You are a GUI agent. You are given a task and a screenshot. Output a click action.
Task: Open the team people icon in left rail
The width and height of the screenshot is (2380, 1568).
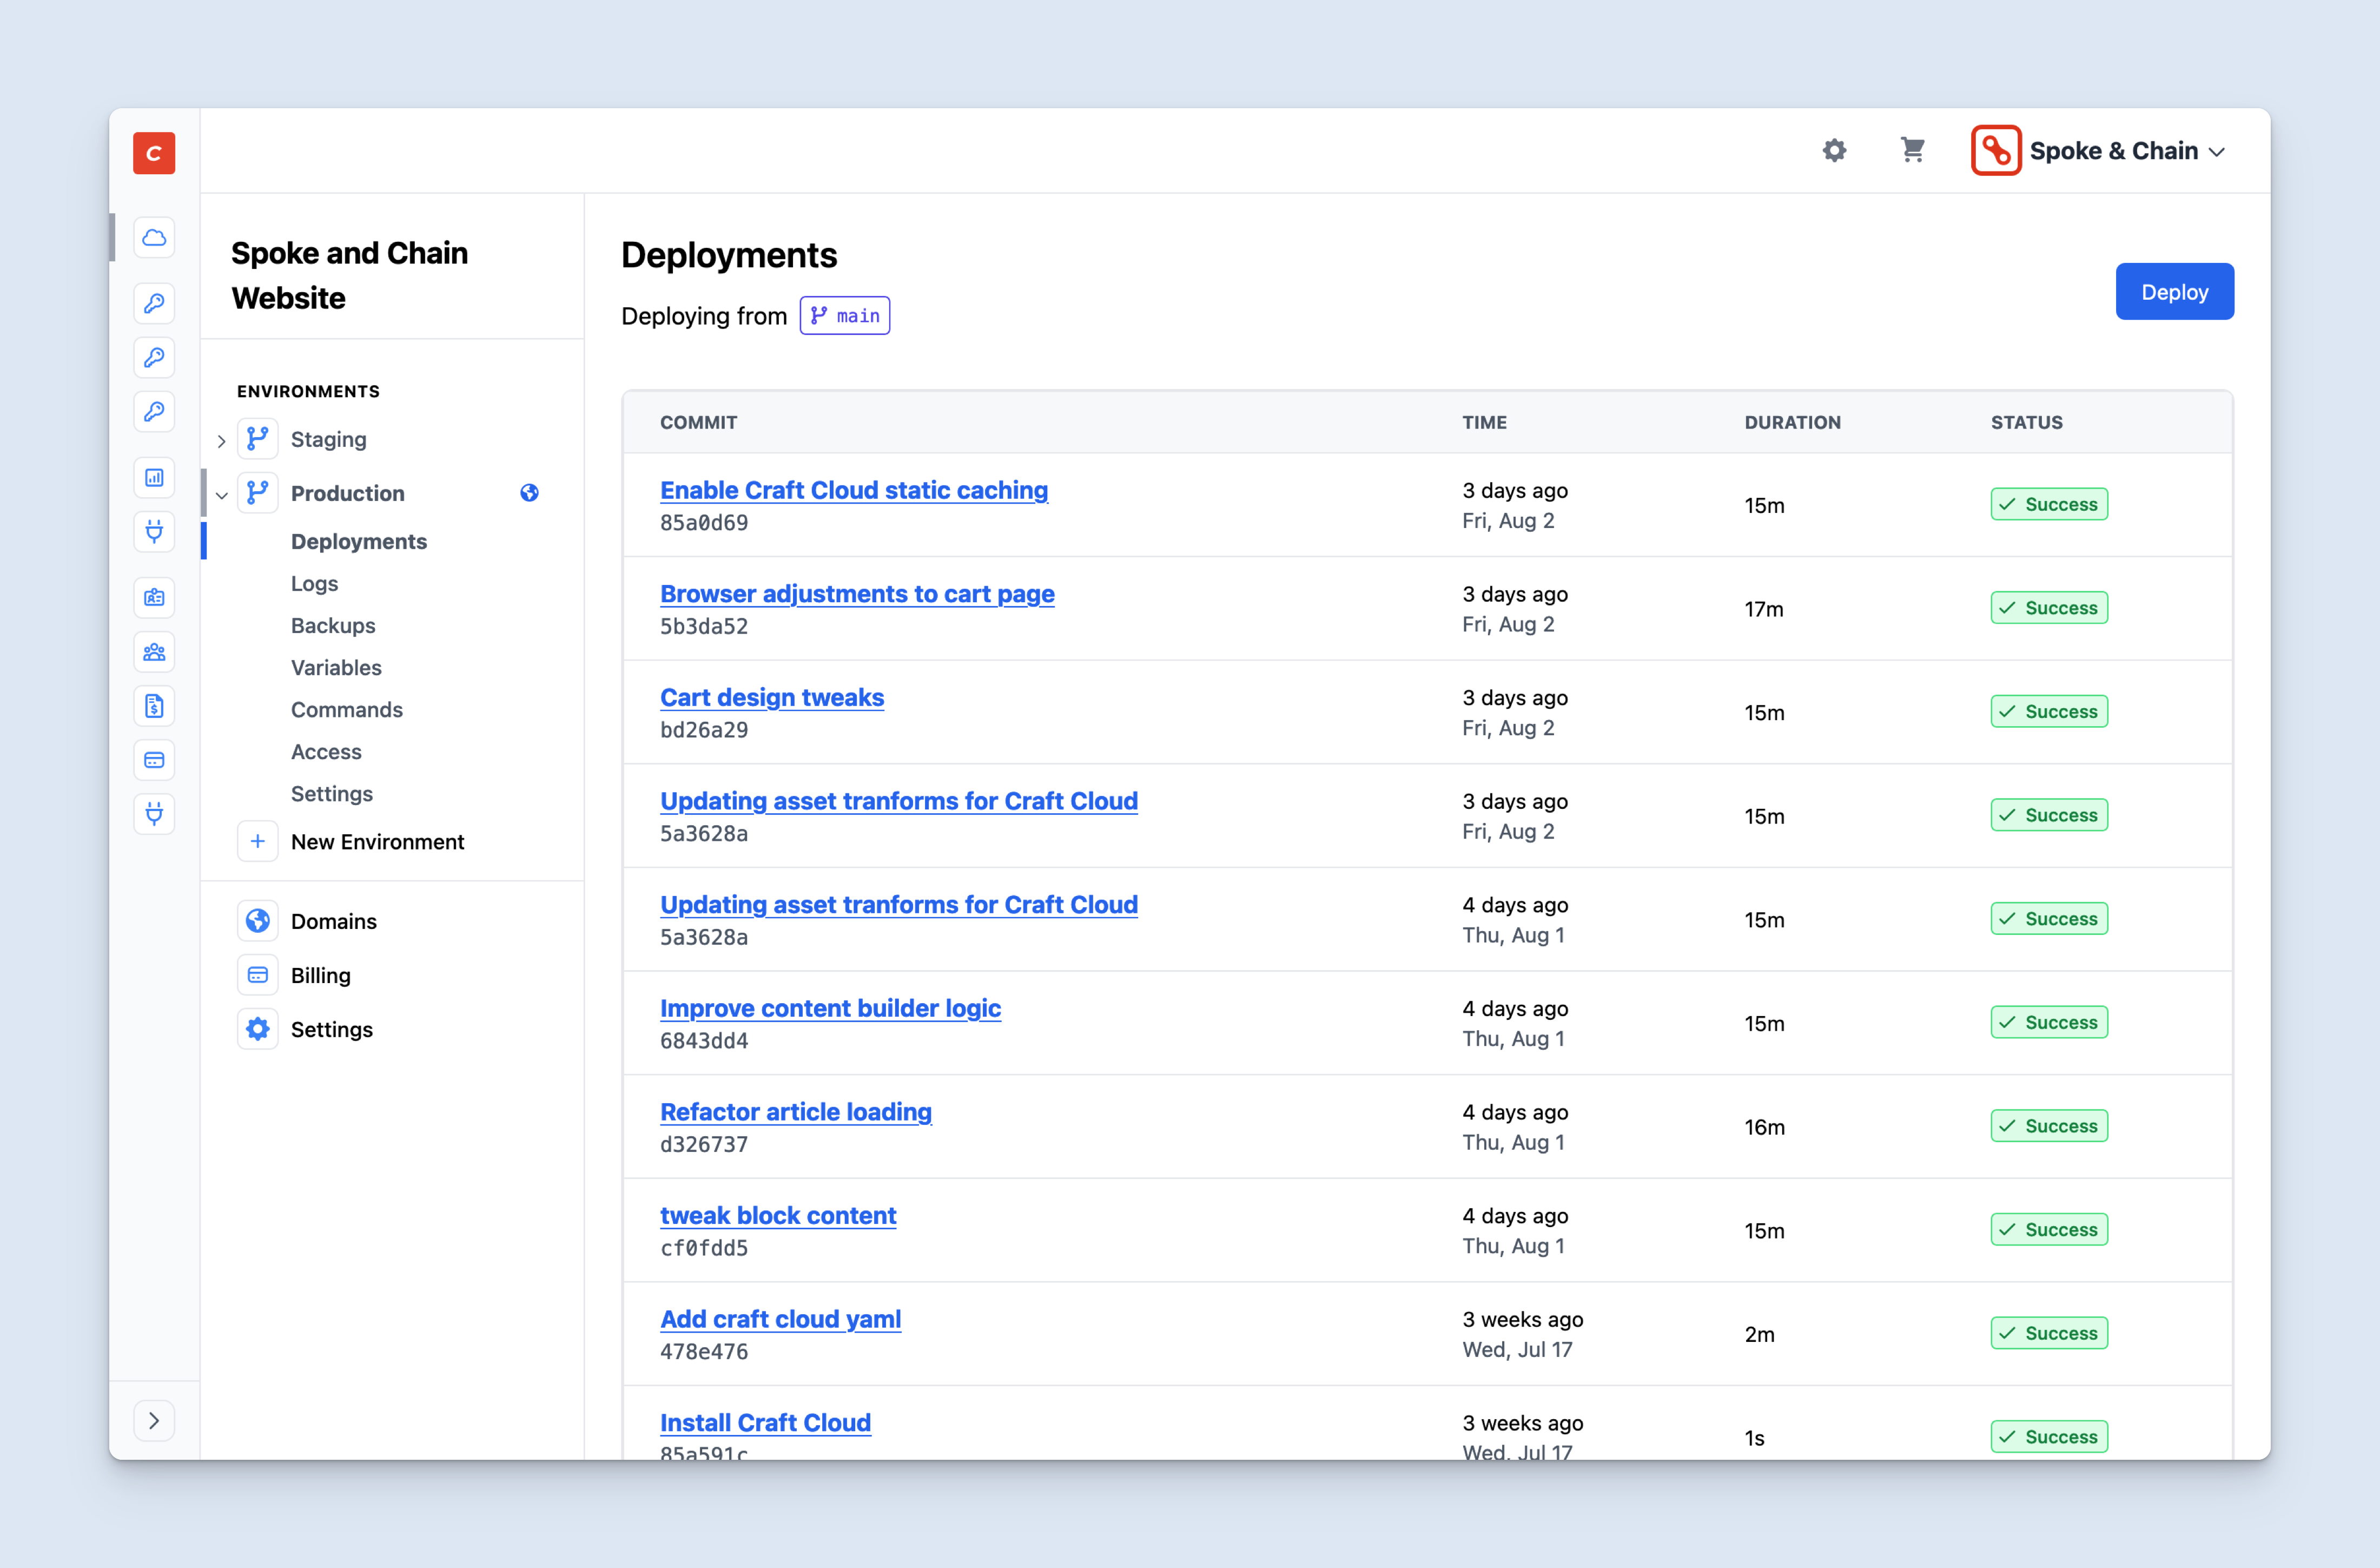pos(154,652)
